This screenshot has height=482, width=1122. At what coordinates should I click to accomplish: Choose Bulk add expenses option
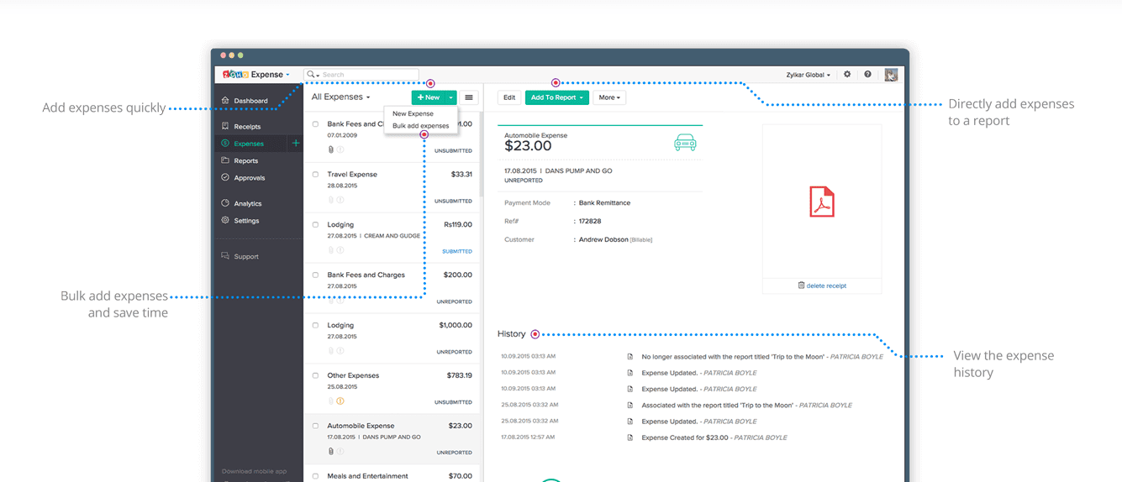[x=420, y=126]
